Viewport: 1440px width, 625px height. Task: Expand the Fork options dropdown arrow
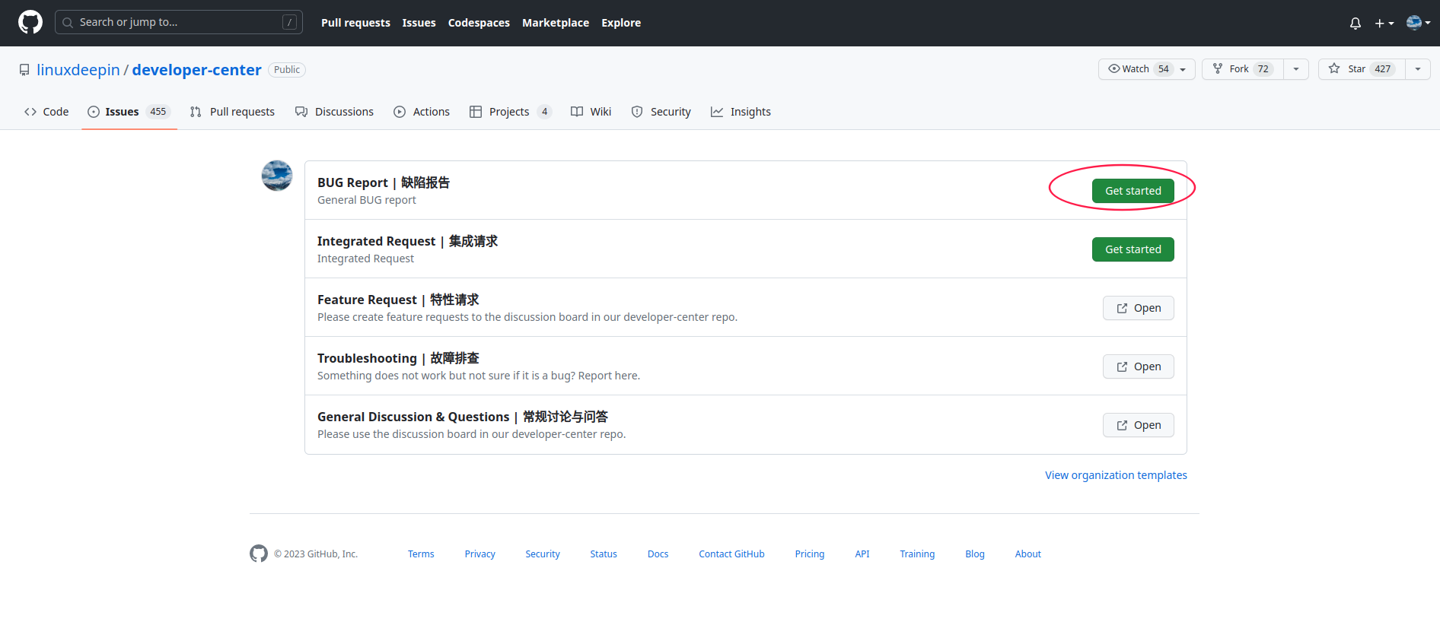(1296, 69)
